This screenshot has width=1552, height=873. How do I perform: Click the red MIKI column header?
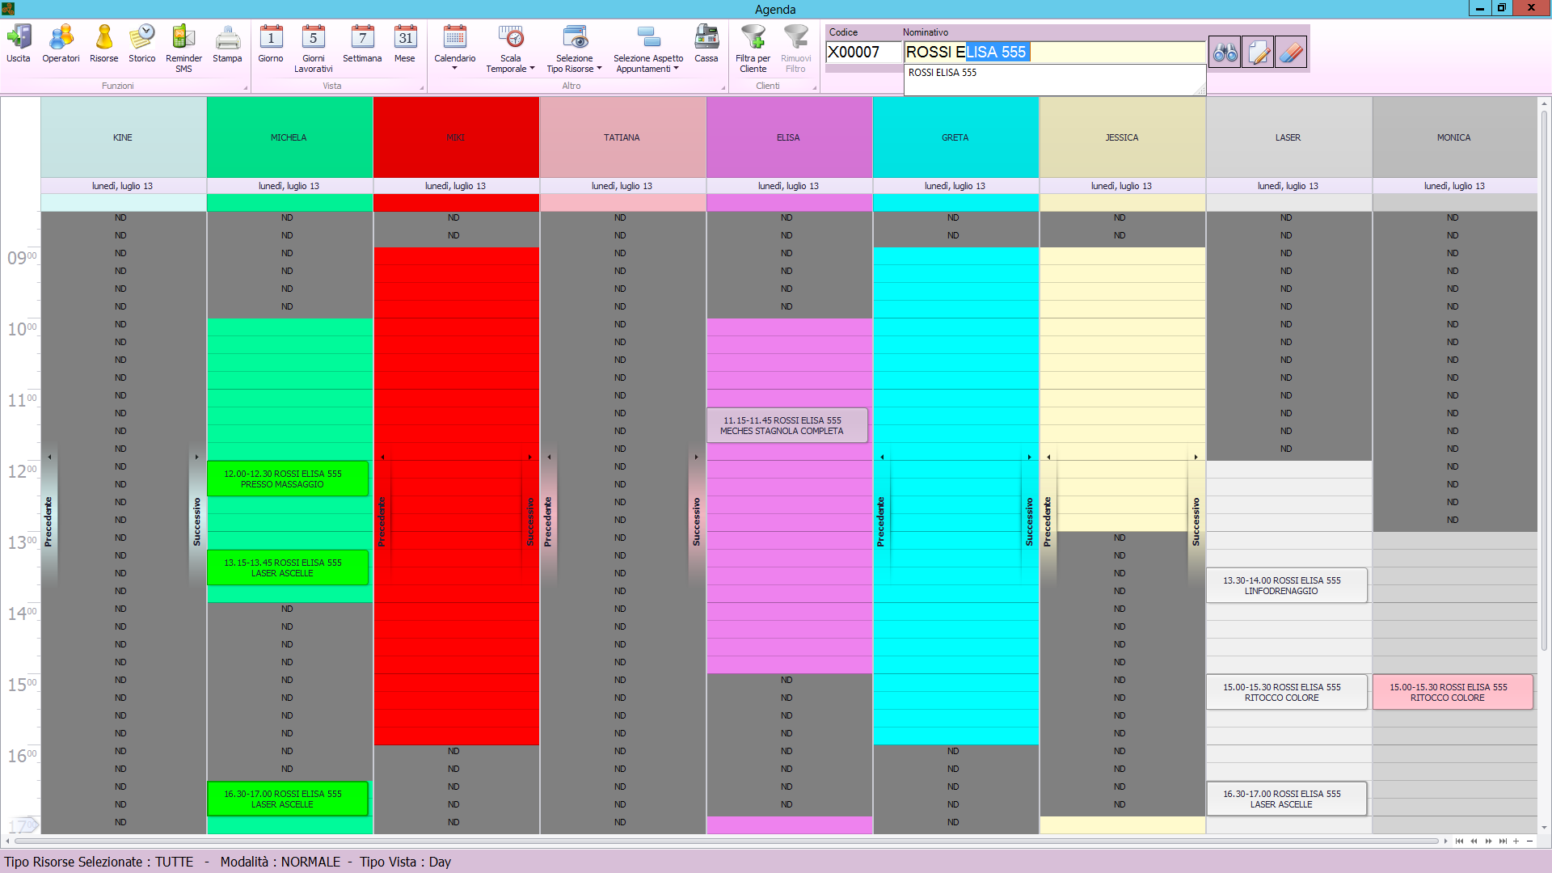click(456, 137)
